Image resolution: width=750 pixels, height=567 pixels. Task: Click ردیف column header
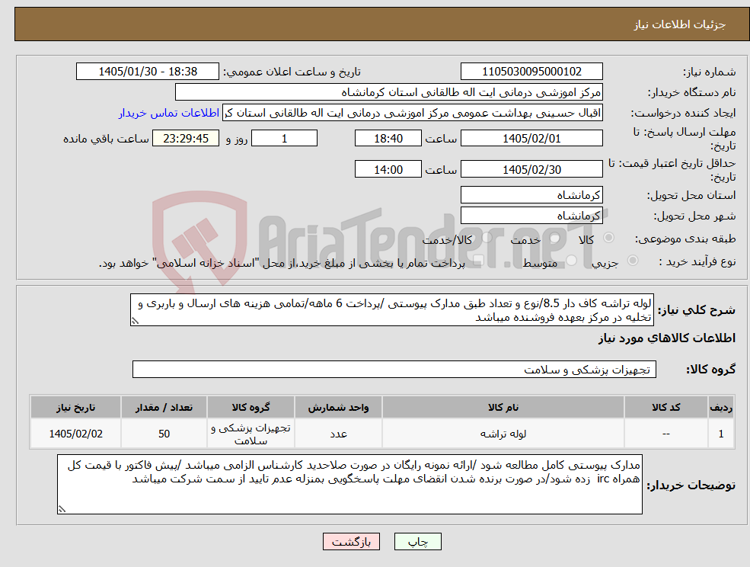pos(721,407)
